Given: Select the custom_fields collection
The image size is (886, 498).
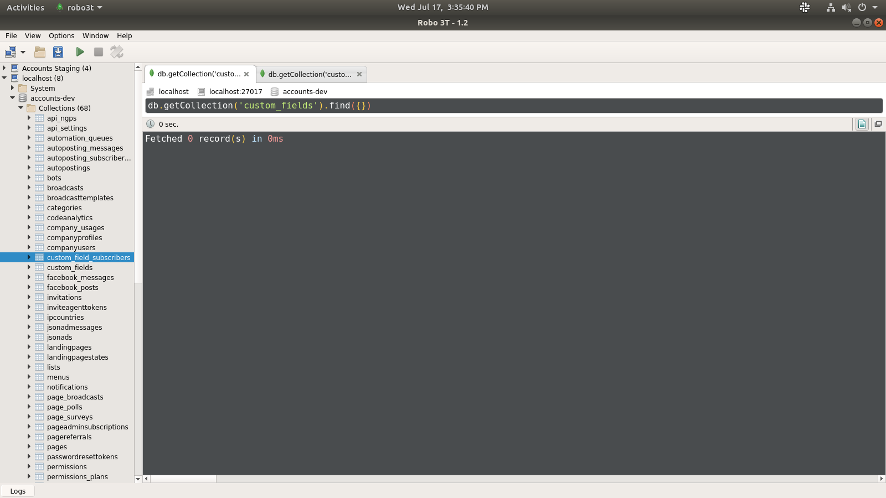Looking at the screenshot, I should click(69, 267).
